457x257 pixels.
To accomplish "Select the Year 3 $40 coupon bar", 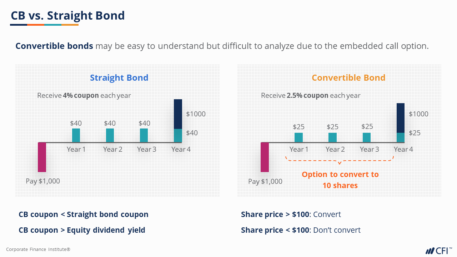I will (144, 135).
